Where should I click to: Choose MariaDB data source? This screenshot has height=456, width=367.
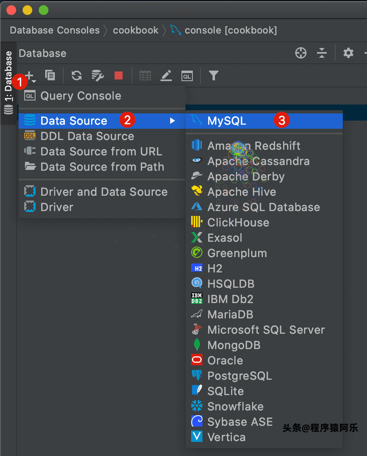[x=264, y=315]
